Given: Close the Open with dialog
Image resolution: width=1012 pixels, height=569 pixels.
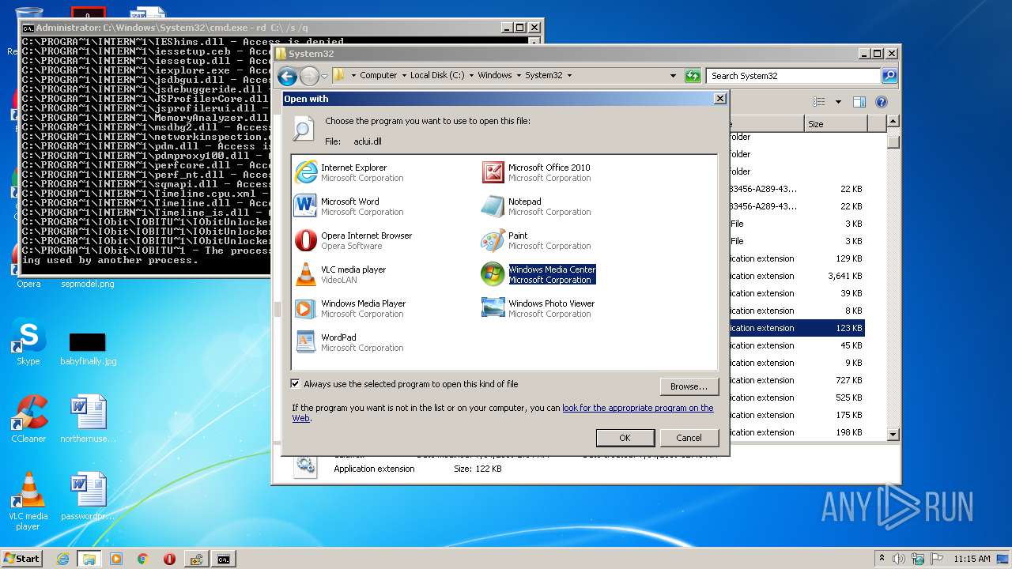Looking at the screenshot, I should coord(719,99).
